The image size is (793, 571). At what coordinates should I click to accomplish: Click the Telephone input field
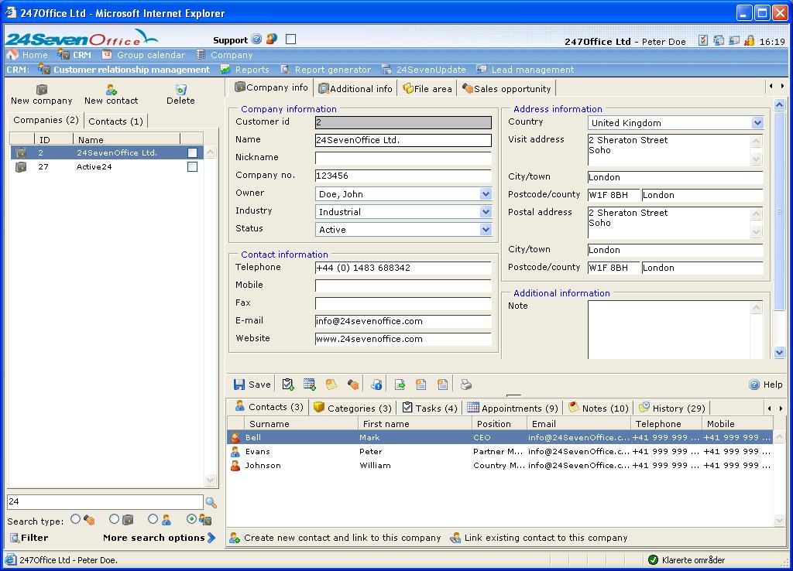(x=403, y=268)
